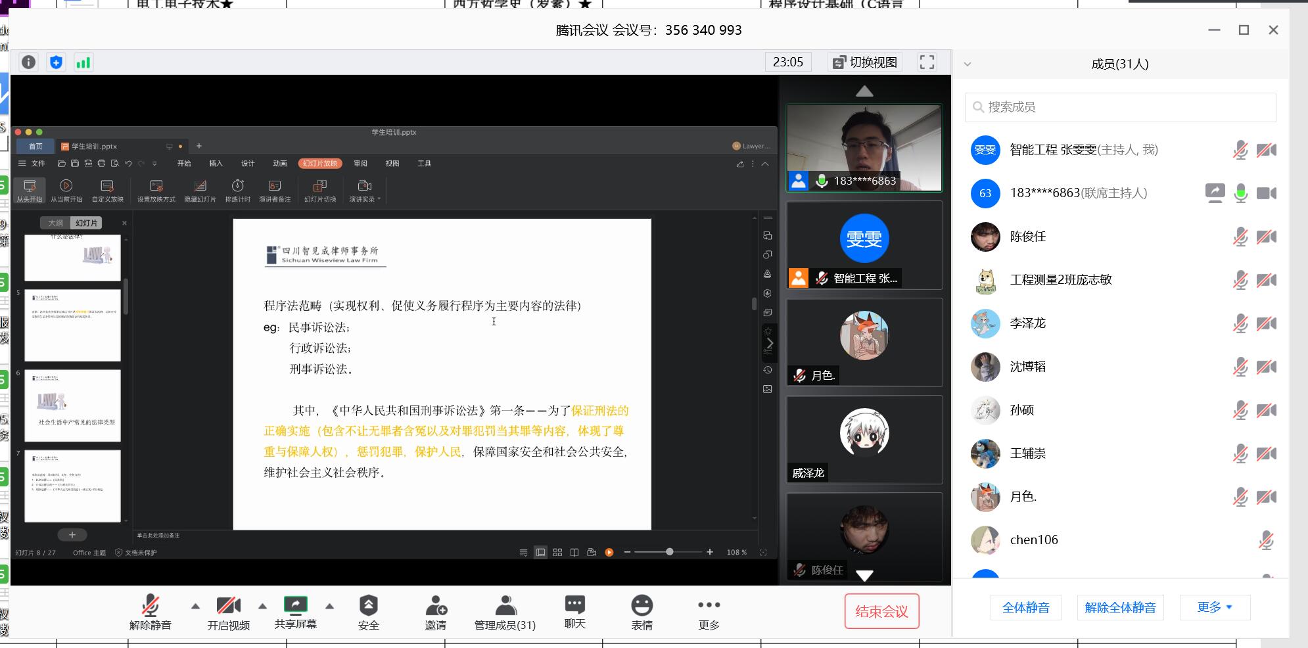The image size is (1308, 648).
Task: Enter fullscreen with the fullscreen icon
Action: coord(927,62)
